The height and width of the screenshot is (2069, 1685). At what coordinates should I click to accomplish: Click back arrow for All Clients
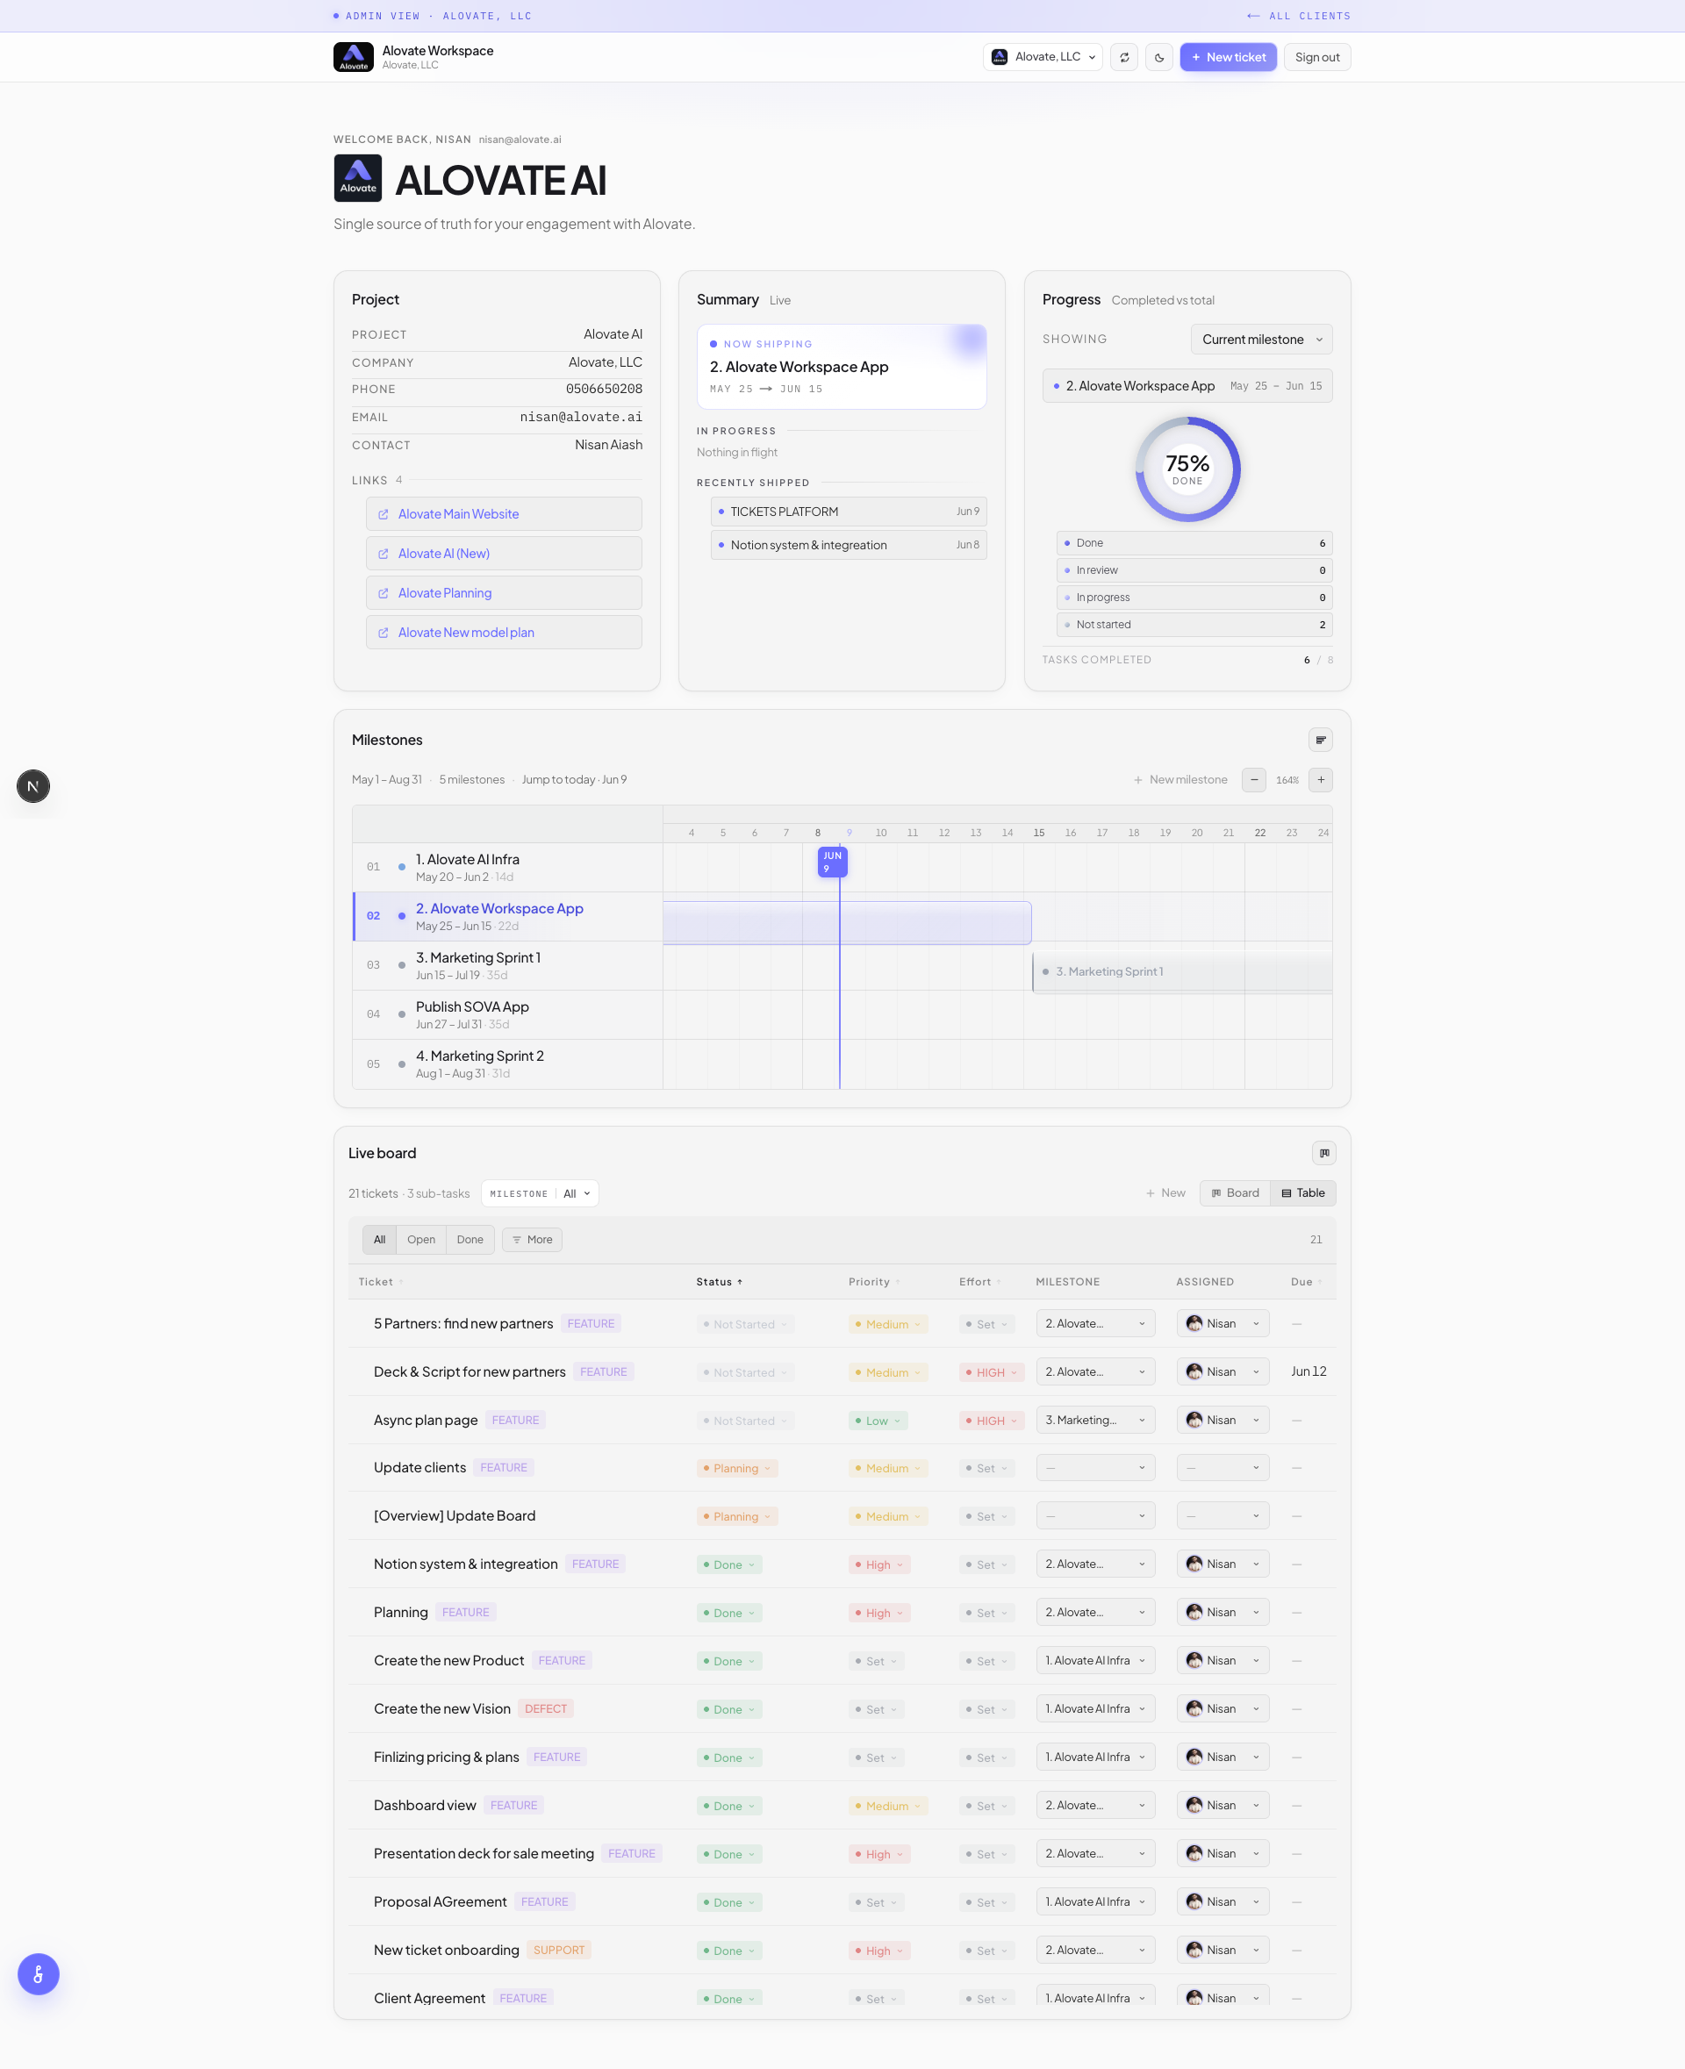click(x=1253, y=17)
